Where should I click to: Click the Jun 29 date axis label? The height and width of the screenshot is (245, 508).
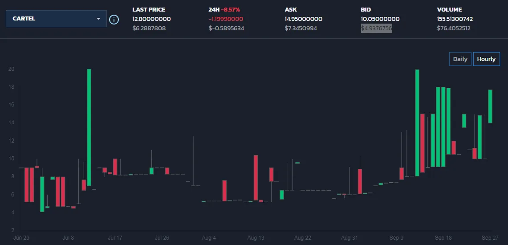21,238
